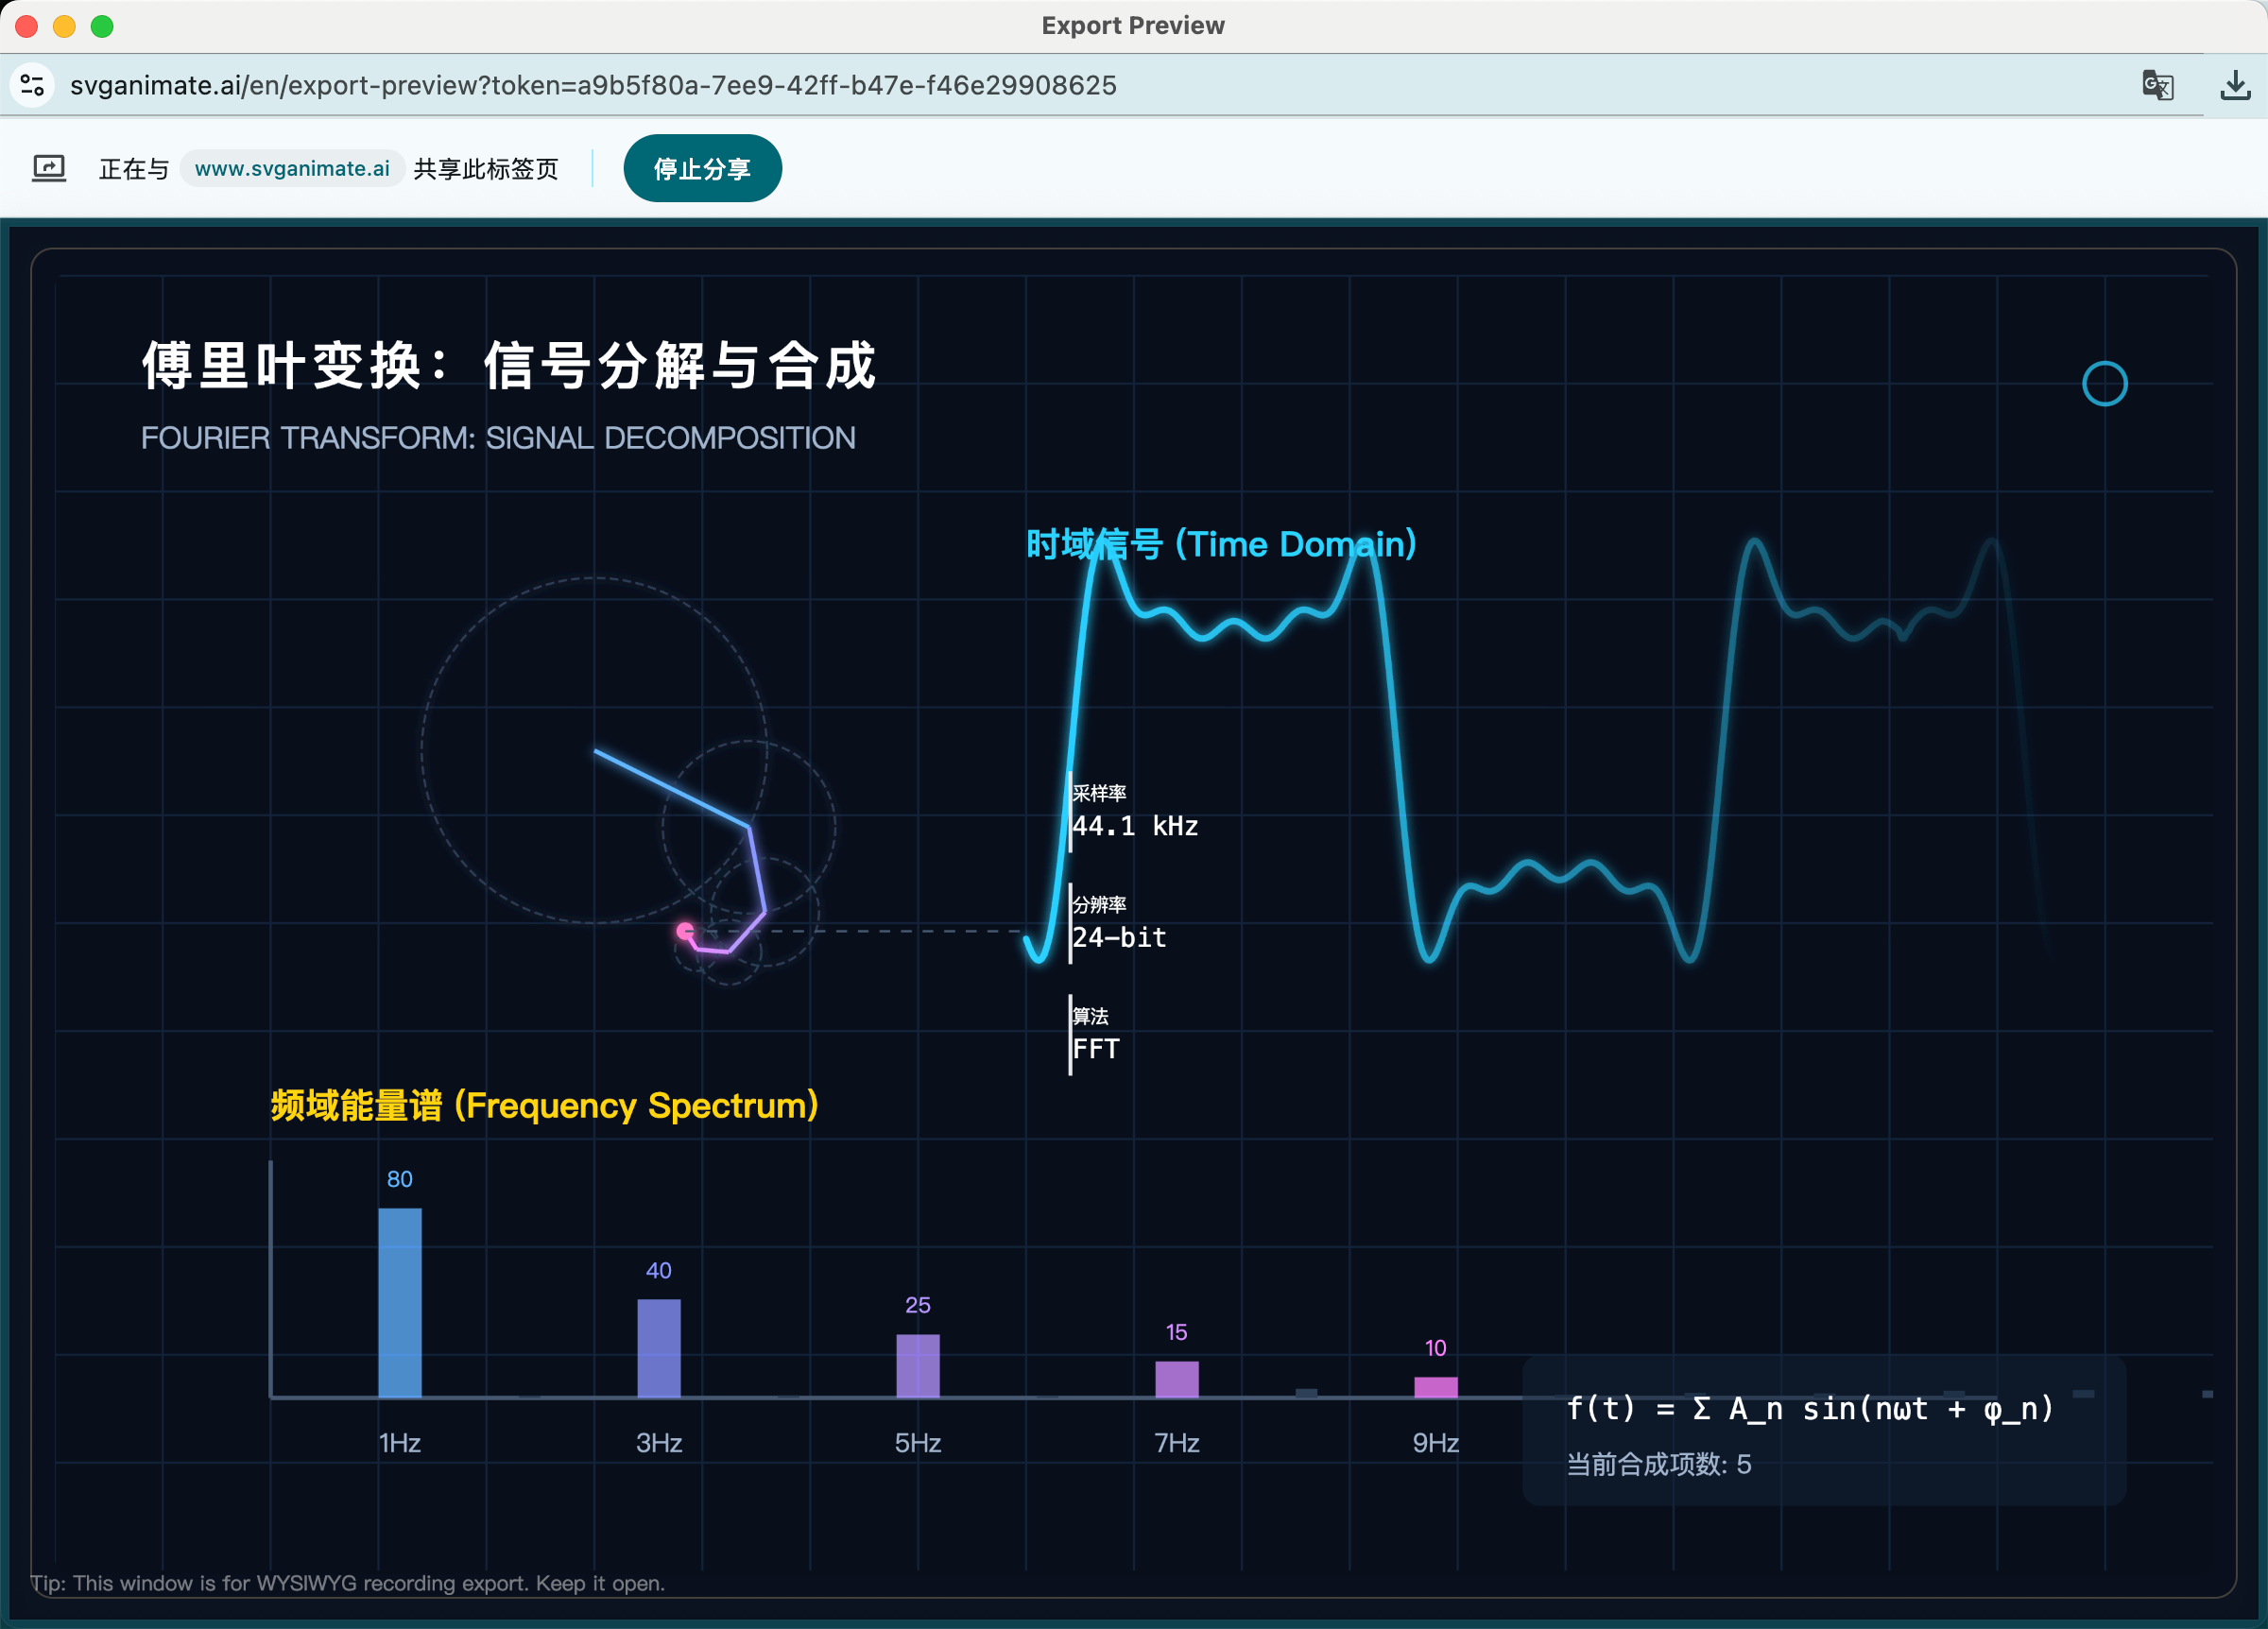Click the tab sharing screen icon
The height and width of the screenshot is (1629, 2268).
[49, 168]
